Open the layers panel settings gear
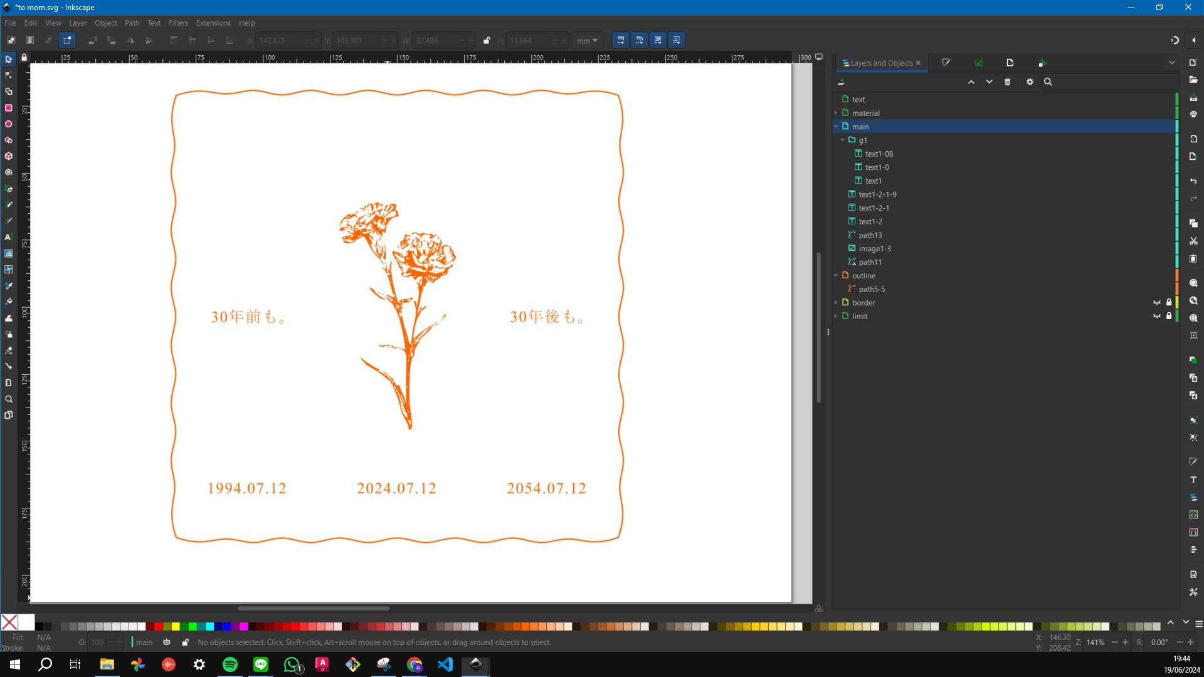This screenshot has height=677, width=1204. pyautogui.click(x=1030, y=82)
